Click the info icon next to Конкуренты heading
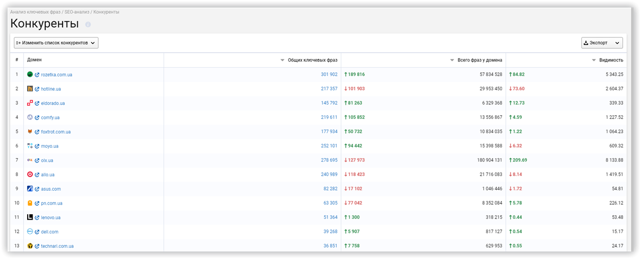The width and height of the screenshot is (641, 259). point(88,24)
